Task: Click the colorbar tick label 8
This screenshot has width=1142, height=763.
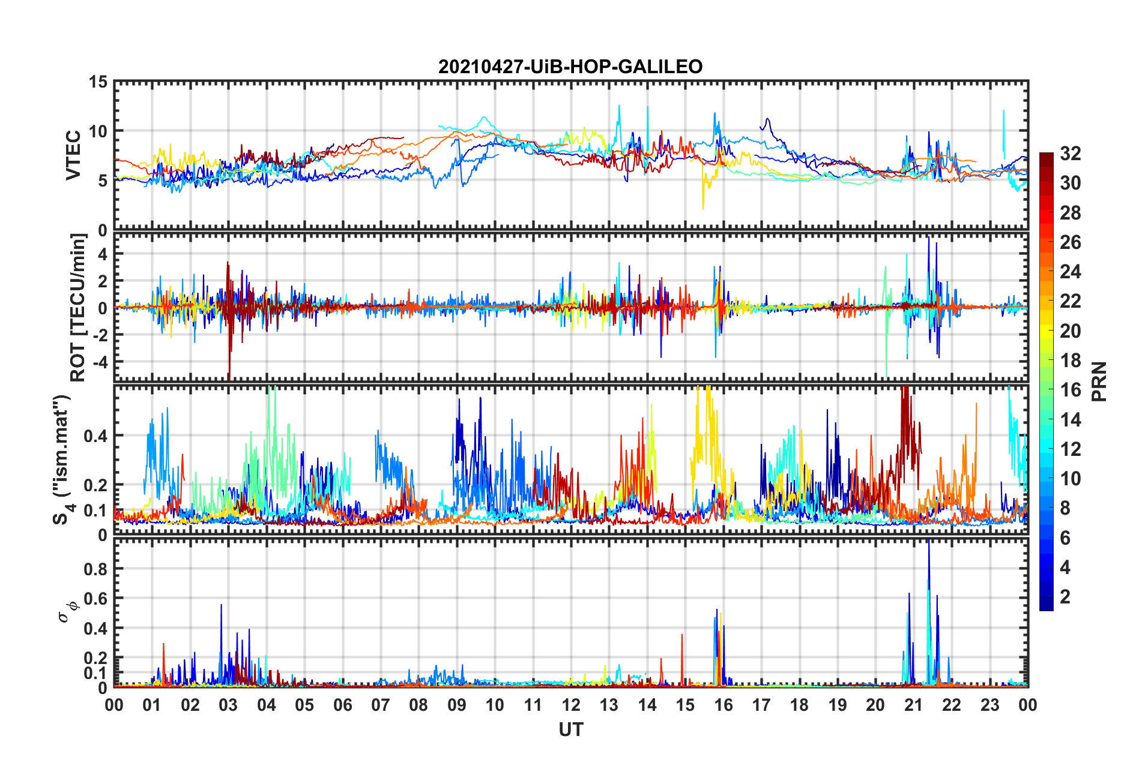Action: [1066, 508]
